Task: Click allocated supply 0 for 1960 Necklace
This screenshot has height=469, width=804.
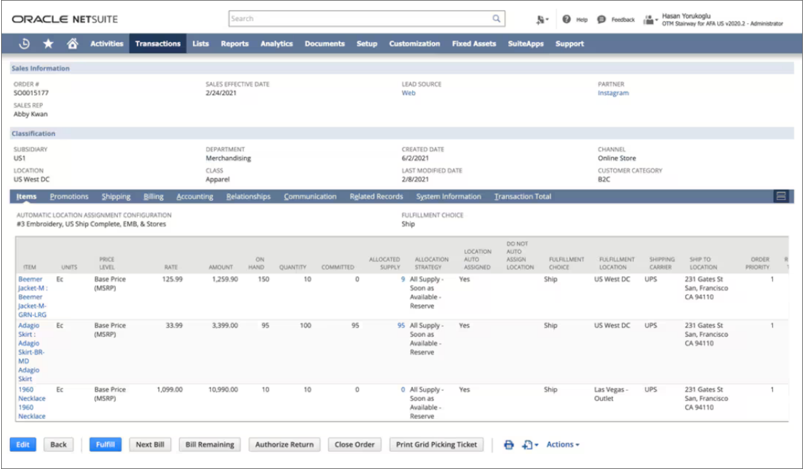Action: pos(403,390)
